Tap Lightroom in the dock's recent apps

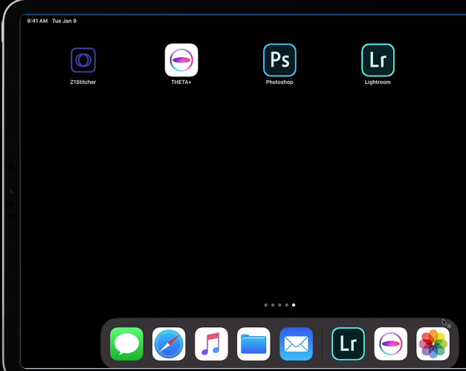[x=348, y=344]
